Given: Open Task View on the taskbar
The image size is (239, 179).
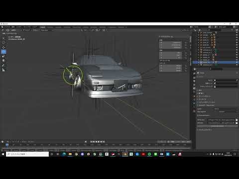Looking at the screenshot, I should [58, 154].
